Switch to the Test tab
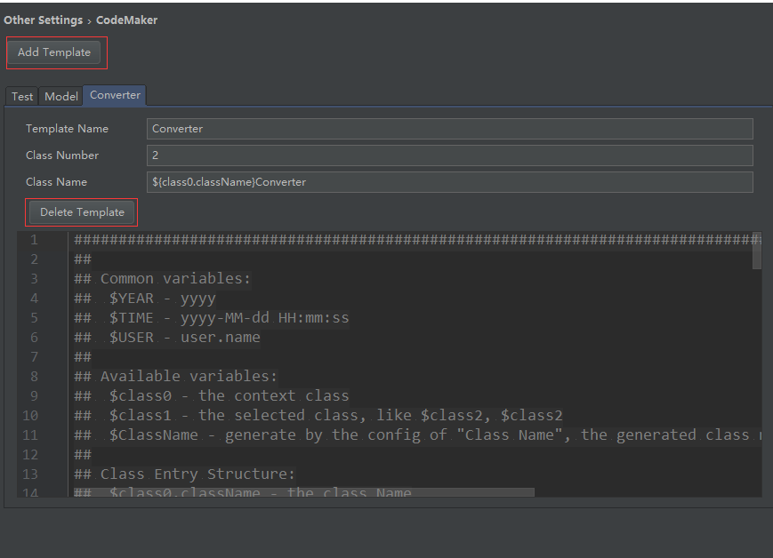This screenshot has height=558, width=773. click(21, 96)
